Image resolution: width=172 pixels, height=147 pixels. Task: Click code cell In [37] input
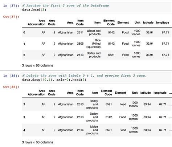click(x=96, y=8)
